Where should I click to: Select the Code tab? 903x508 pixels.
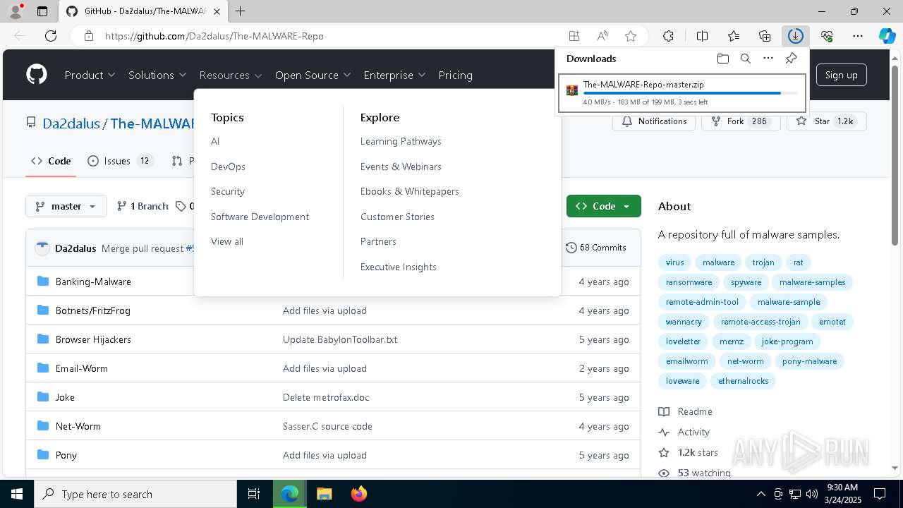click(51, 161)
